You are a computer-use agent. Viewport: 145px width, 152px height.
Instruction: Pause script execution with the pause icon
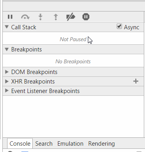[10, 17]
